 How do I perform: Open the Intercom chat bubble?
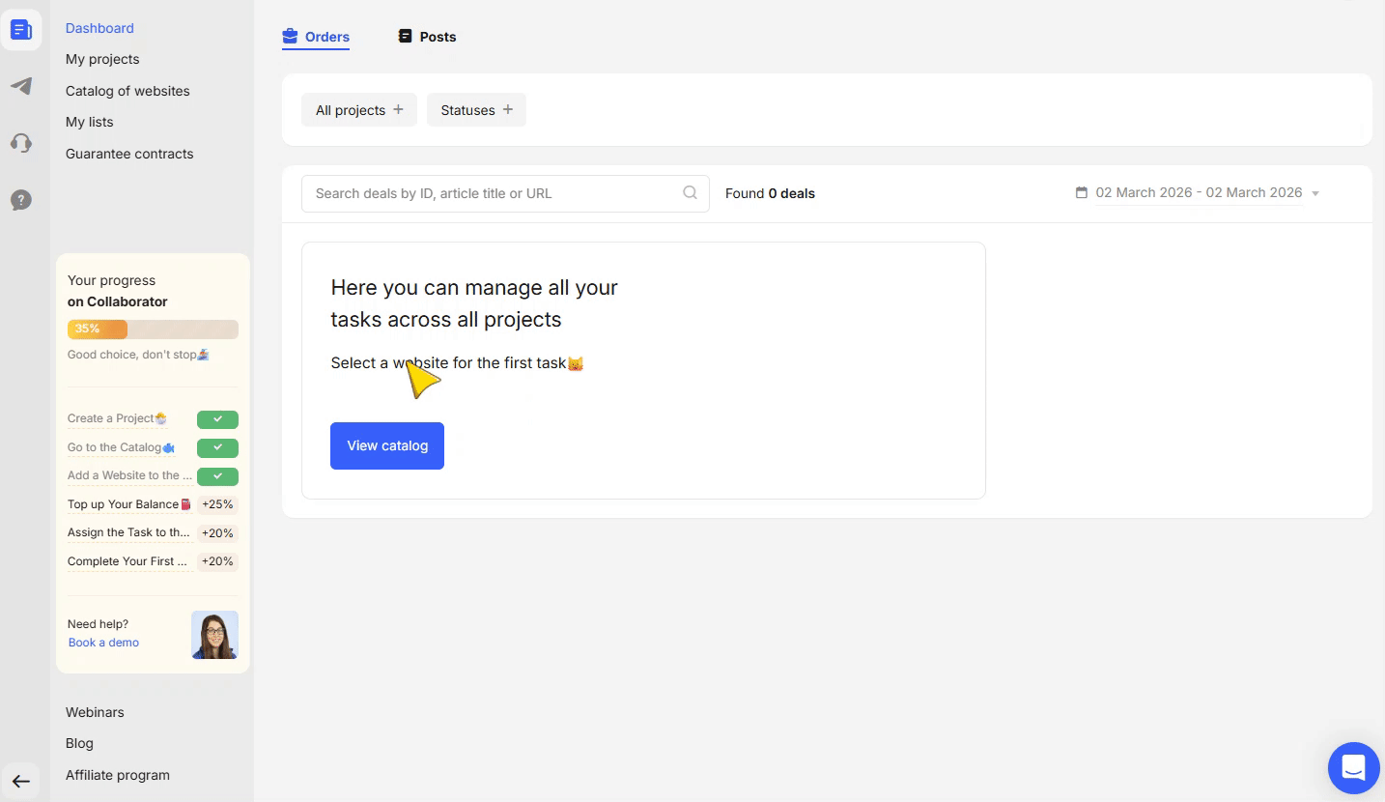tap(1353, 767)
